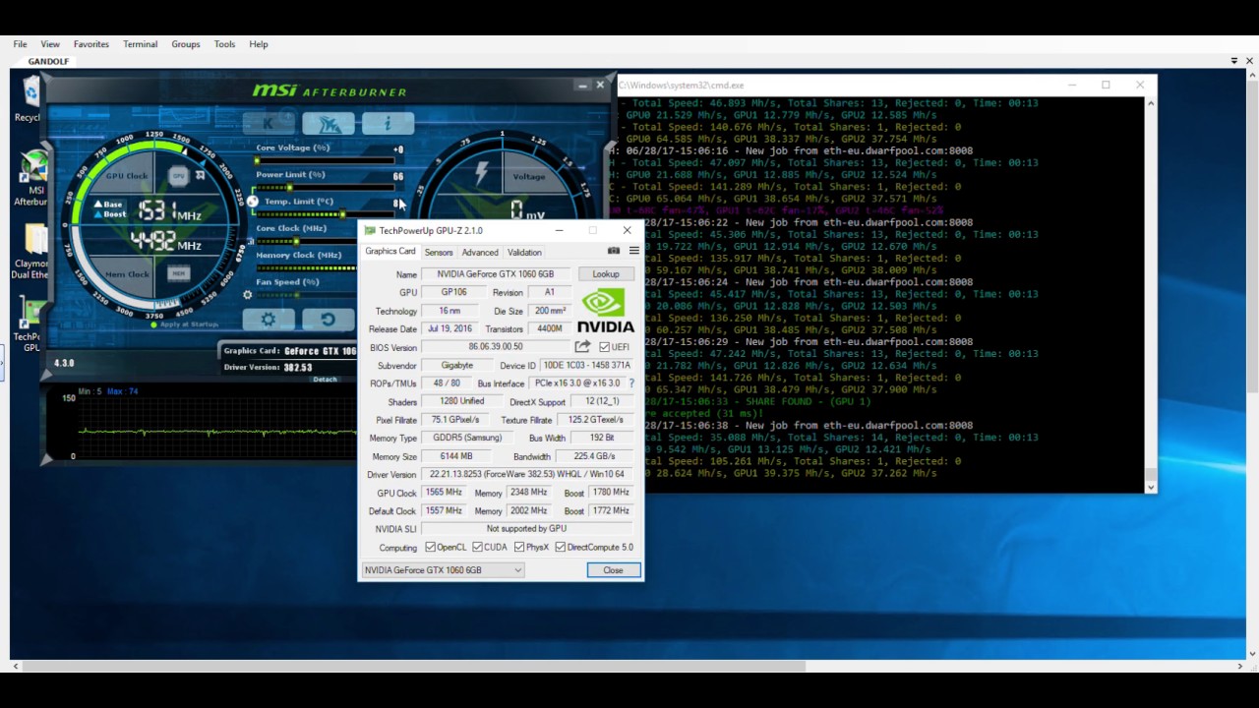Toggle the PhysX checkbox
1259x708 pixels.
click(519, 547)
